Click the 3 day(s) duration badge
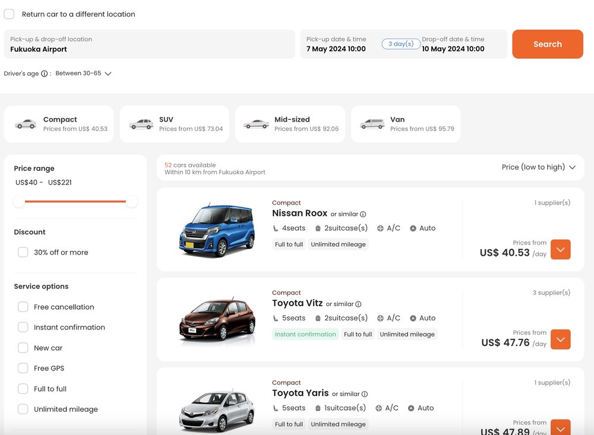The image size is (594, 435). coord(401,44)
